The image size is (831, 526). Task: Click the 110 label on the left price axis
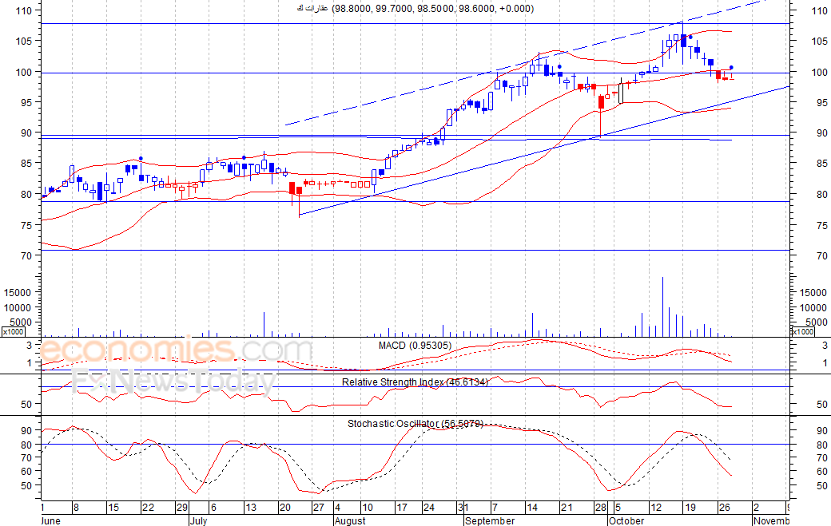pyautogui.click(x=23, y=10)
